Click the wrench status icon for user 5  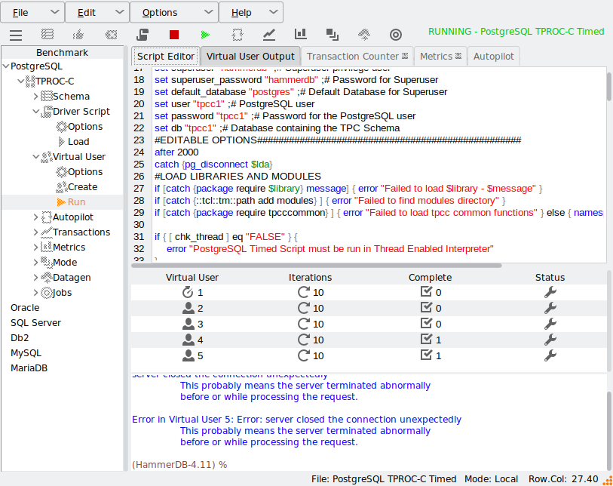pyautogui.click(x=550, y=355)
